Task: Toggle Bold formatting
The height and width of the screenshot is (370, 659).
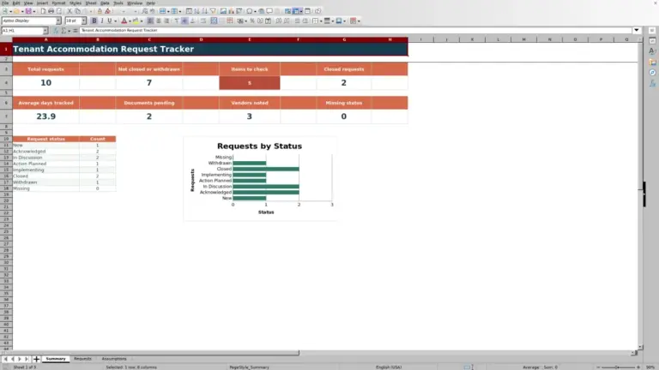Action: tap(94, 21)
